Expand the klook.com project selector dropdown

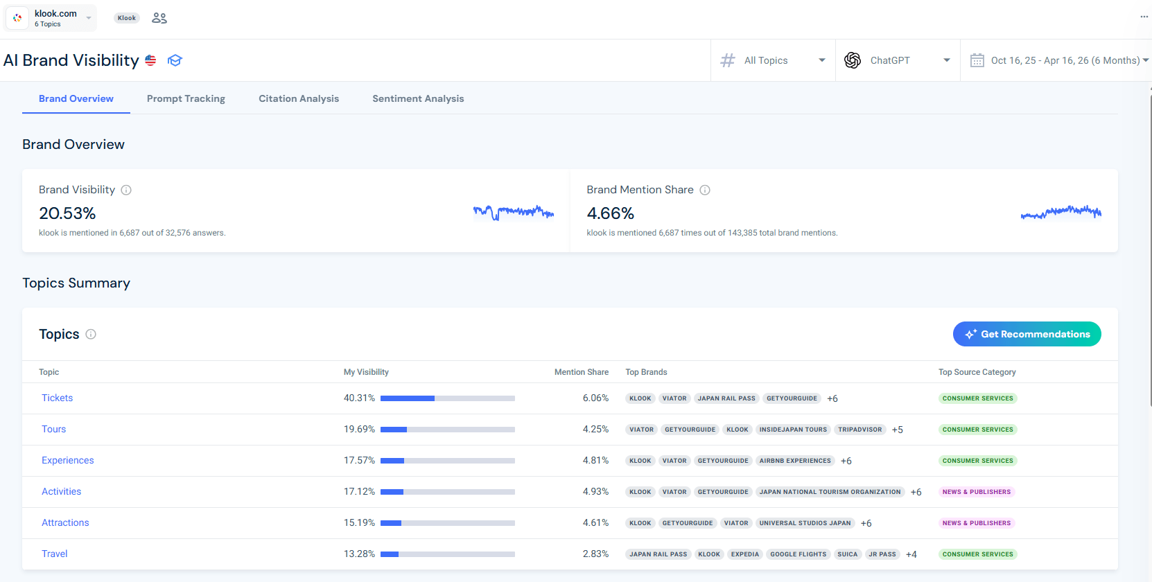click(x=51, y=18)
